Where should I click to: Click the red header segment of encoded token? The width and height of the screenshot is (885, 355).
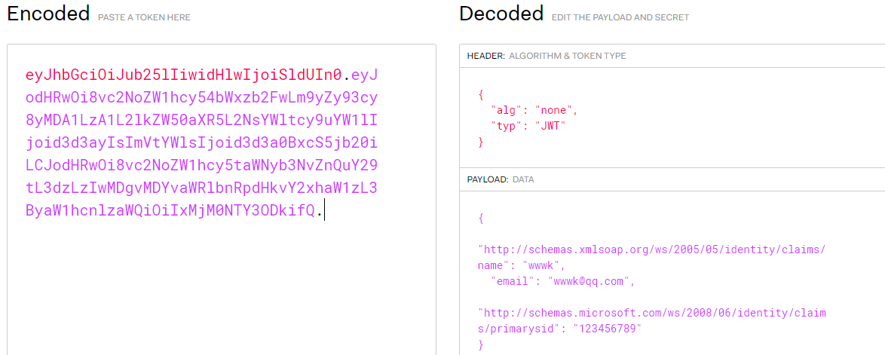[184, 75]
